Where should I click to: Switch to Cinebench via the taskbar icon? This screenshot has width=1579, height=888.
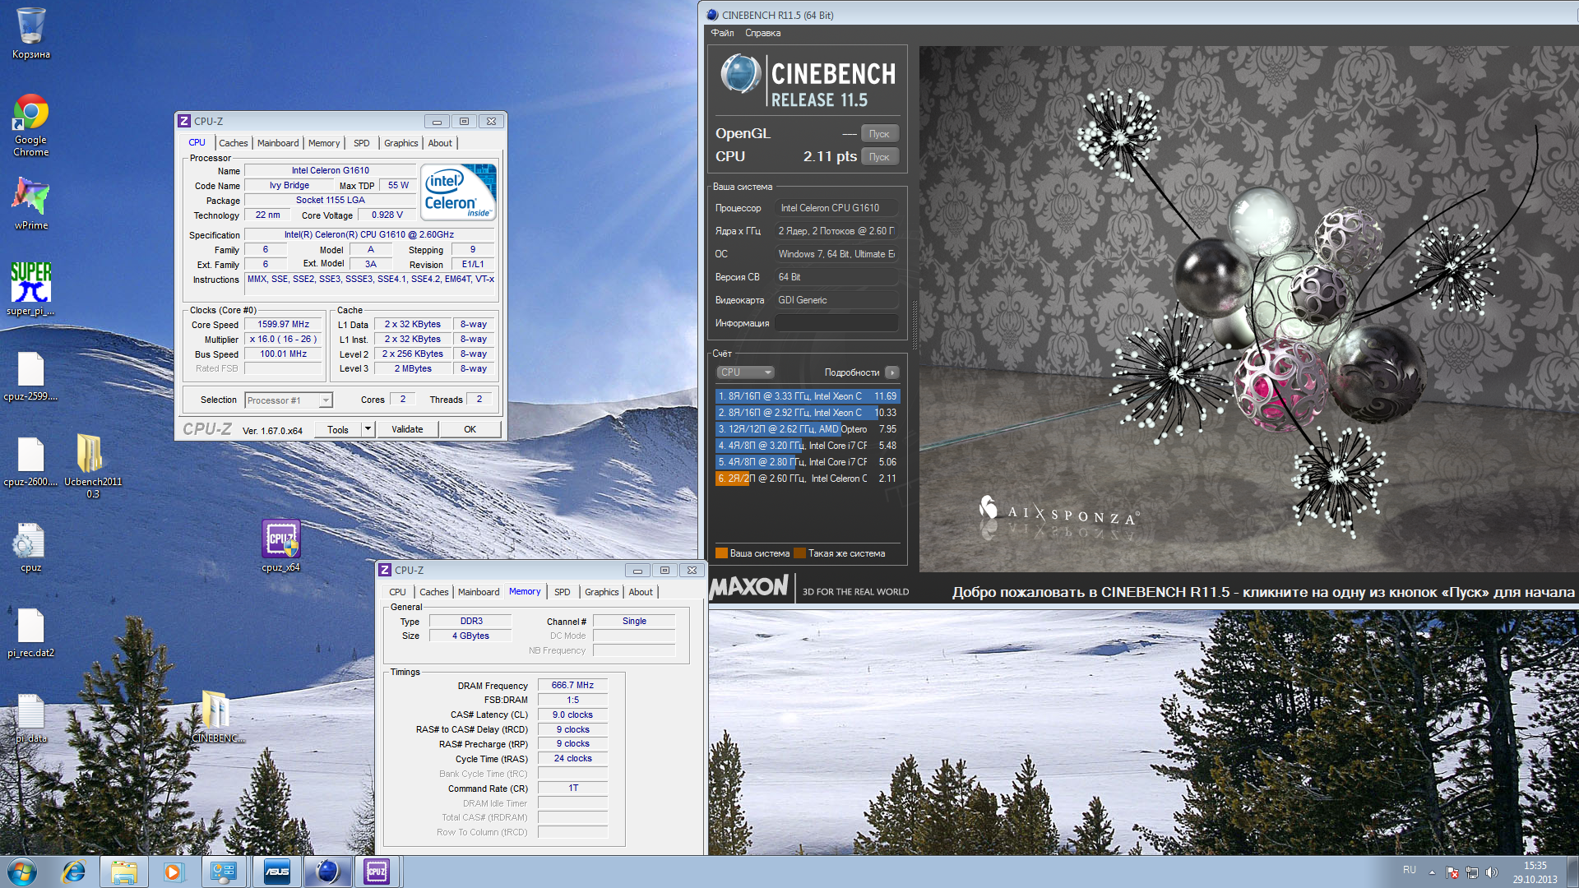(x=327, y=872)
